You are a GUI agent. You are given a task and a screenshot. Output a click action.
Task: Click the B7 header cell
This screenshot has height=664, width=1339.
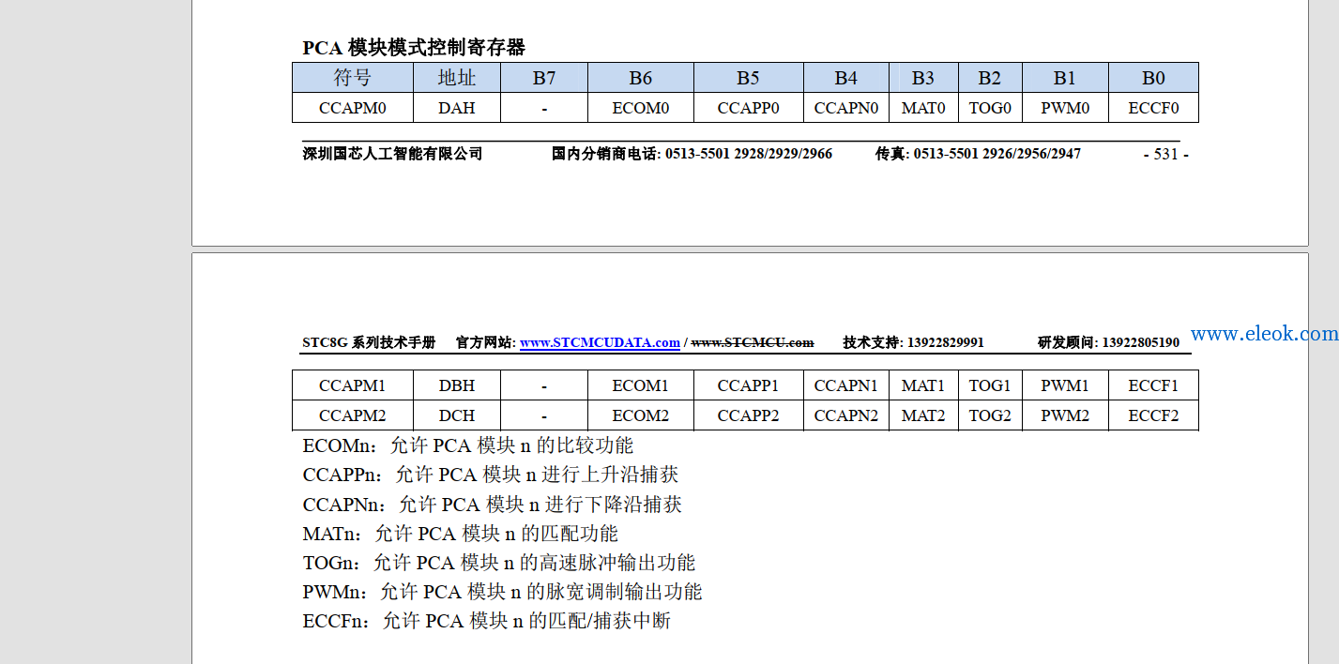[x=544, y=78]
